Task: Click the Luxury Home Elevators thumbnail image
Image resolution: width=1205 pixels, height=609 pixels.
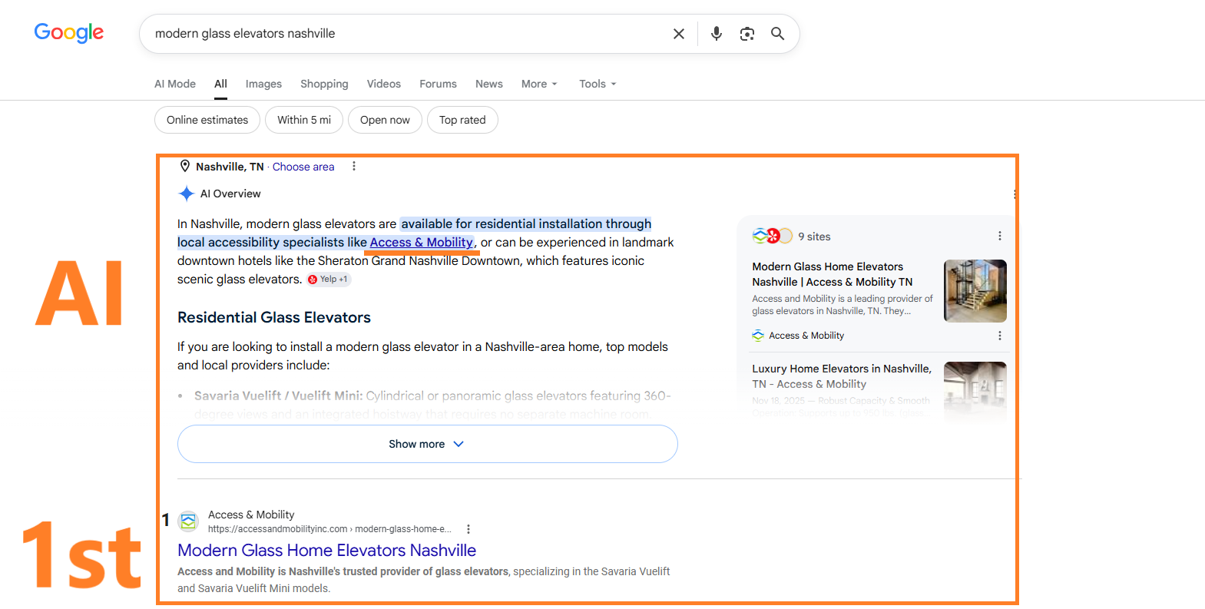Action: (x=975, y=391)
